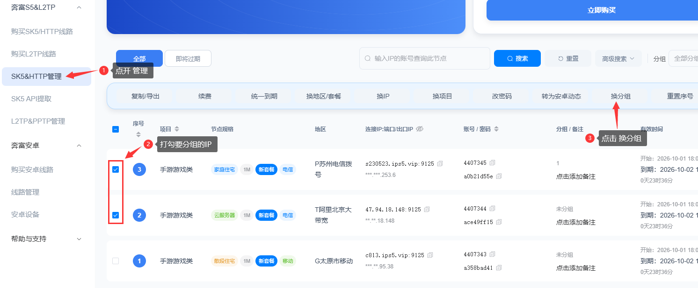698x288 pixels.
Task: Collapse 奔富S5&L2TP sidebar section
Action: 79,7
